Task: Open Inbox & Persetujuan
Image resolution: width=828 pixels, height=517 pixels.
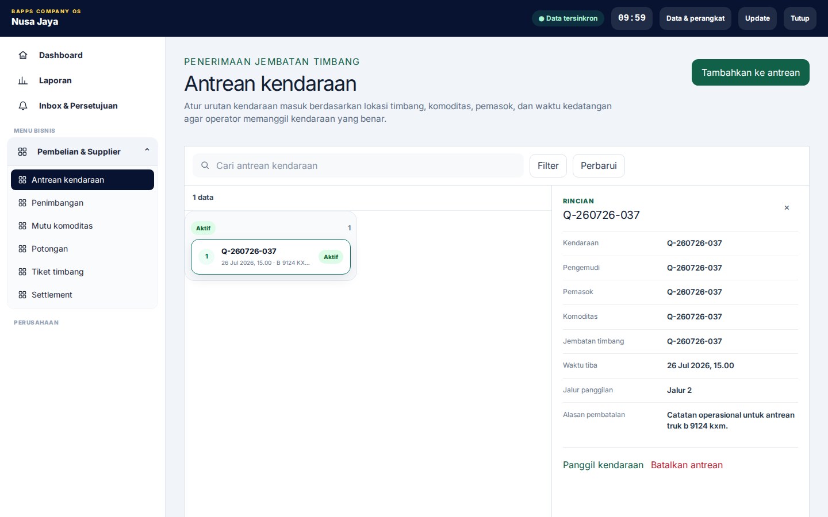Action: click(x=82, y=106)
